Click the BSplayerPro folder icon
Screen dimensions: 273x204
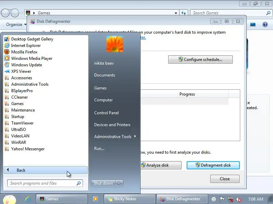[x=7, y=91]
